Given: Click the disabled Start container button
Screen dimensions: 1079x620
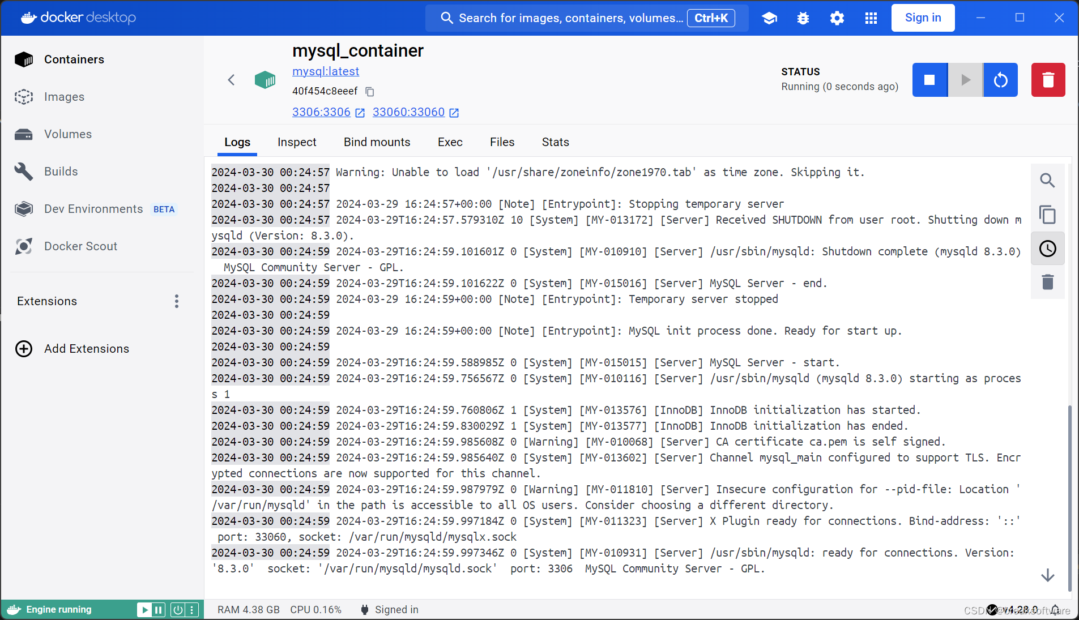Looking at the screenshot, I should tap(966, 80).
